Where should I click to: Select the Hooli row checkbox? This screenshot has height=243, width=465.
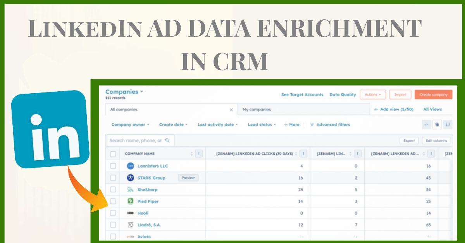point(113,213)
